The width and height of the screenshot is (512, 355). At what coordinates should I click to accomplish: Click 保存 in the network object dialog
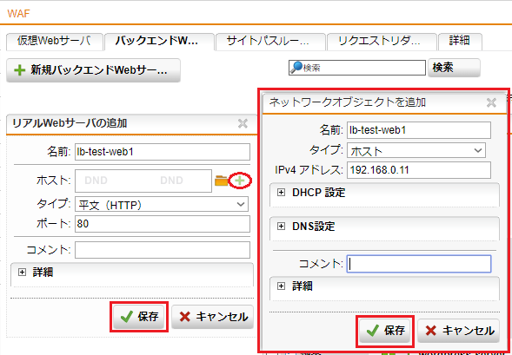tap(385, 331)
